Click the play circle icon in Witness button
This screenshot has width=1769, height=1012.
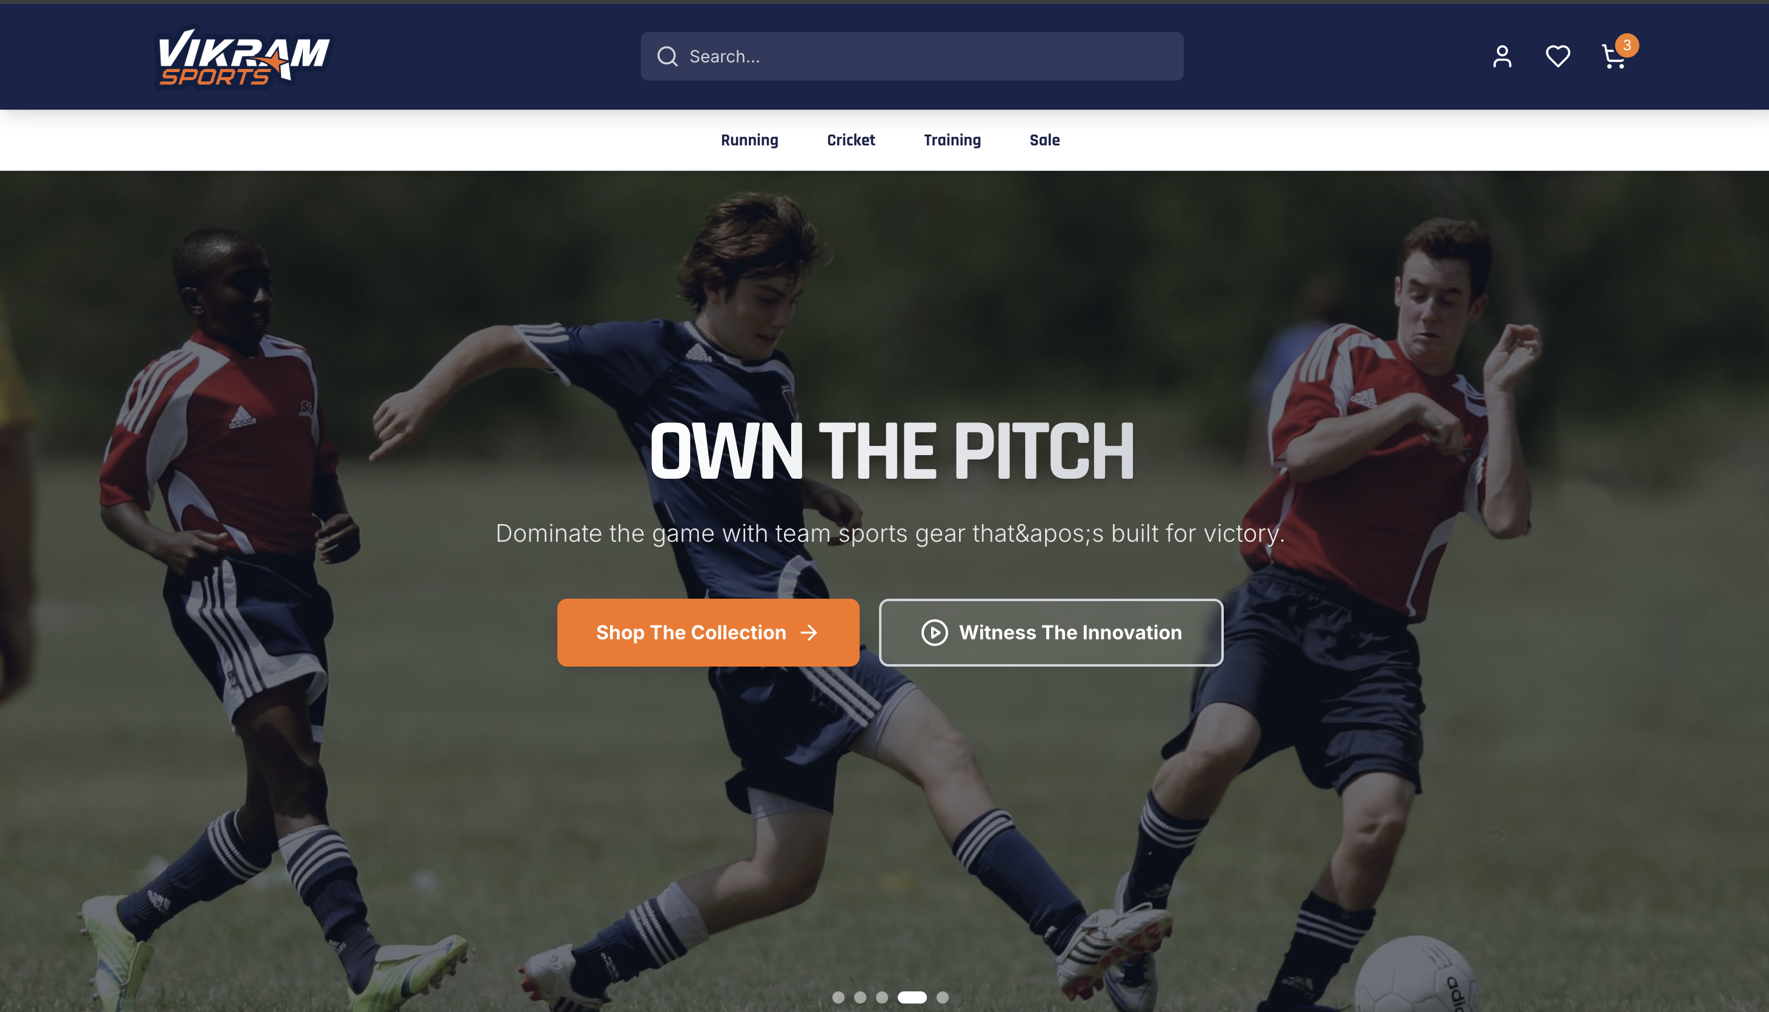pyautogui.click(x=934, y=633)
